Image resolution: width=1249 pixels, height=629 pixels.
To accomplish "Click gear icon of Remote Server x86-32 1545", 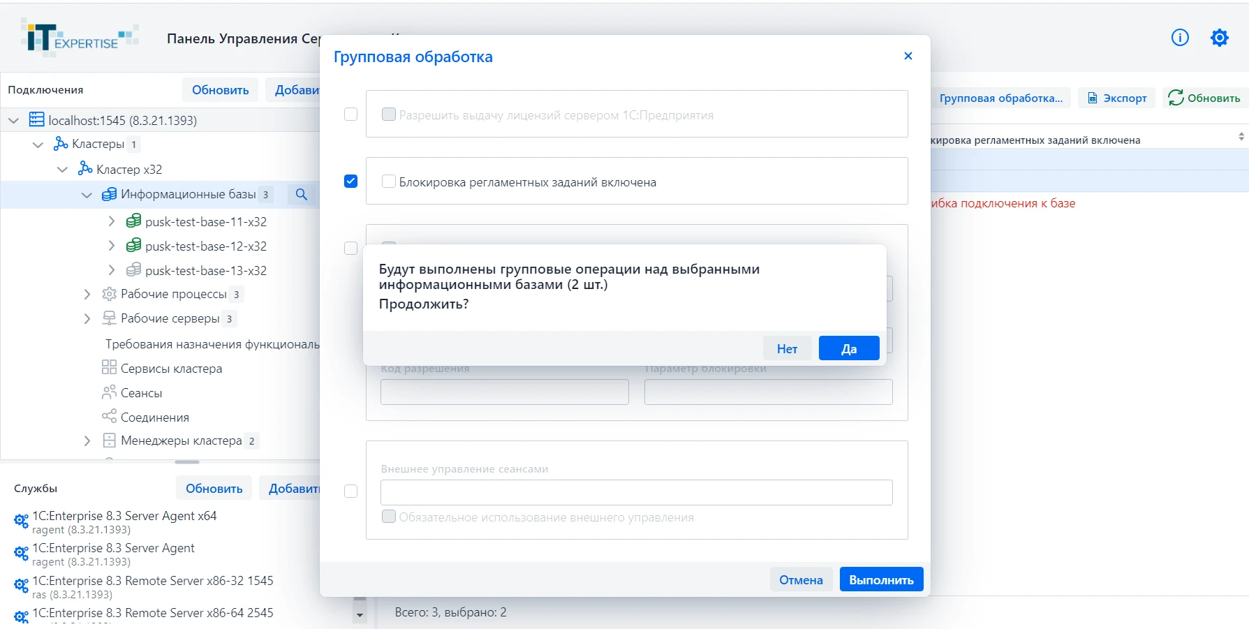I will tap(21, 586).
